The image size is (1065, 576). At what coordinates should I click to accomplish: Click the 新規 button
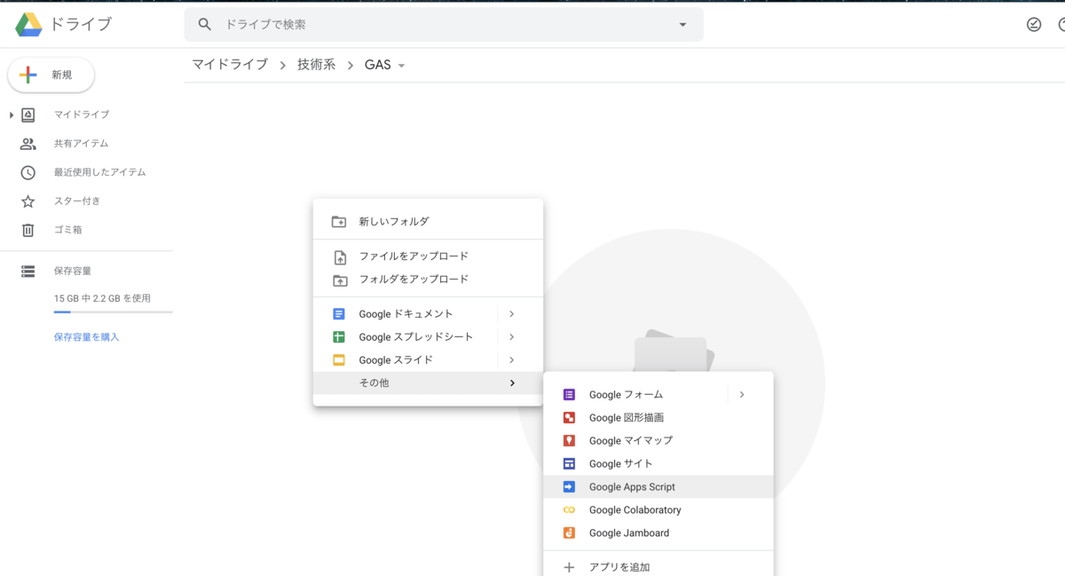(x=51, y=75)
